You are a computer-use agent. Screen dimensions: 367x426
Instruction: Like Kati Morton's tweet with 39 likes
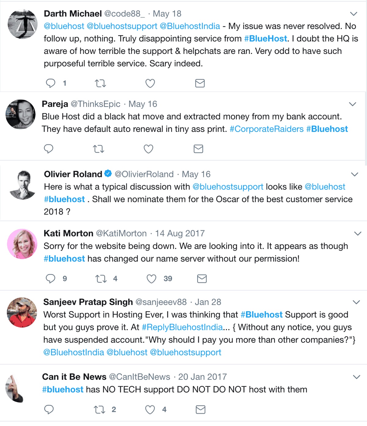pos(151,279)
